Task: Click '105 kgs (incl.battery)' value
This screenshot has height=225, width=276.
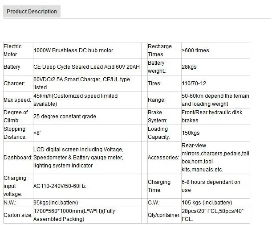Action: point(207,203)
